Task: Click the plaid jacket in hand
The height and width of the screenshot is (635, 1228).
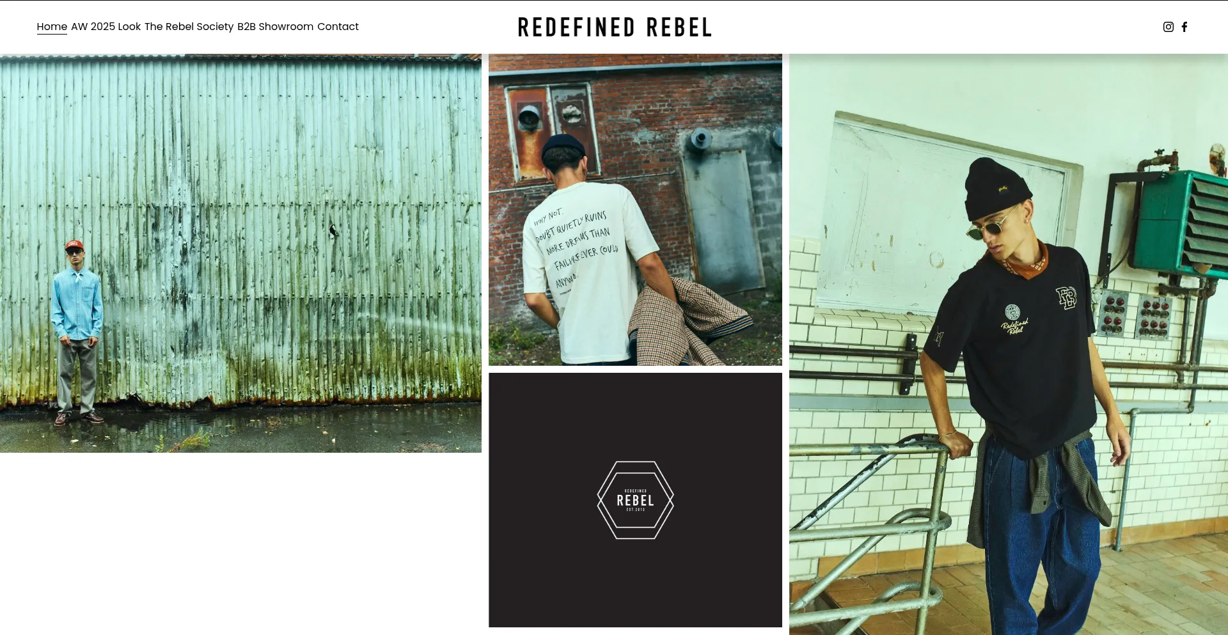Action: point(688,323)
